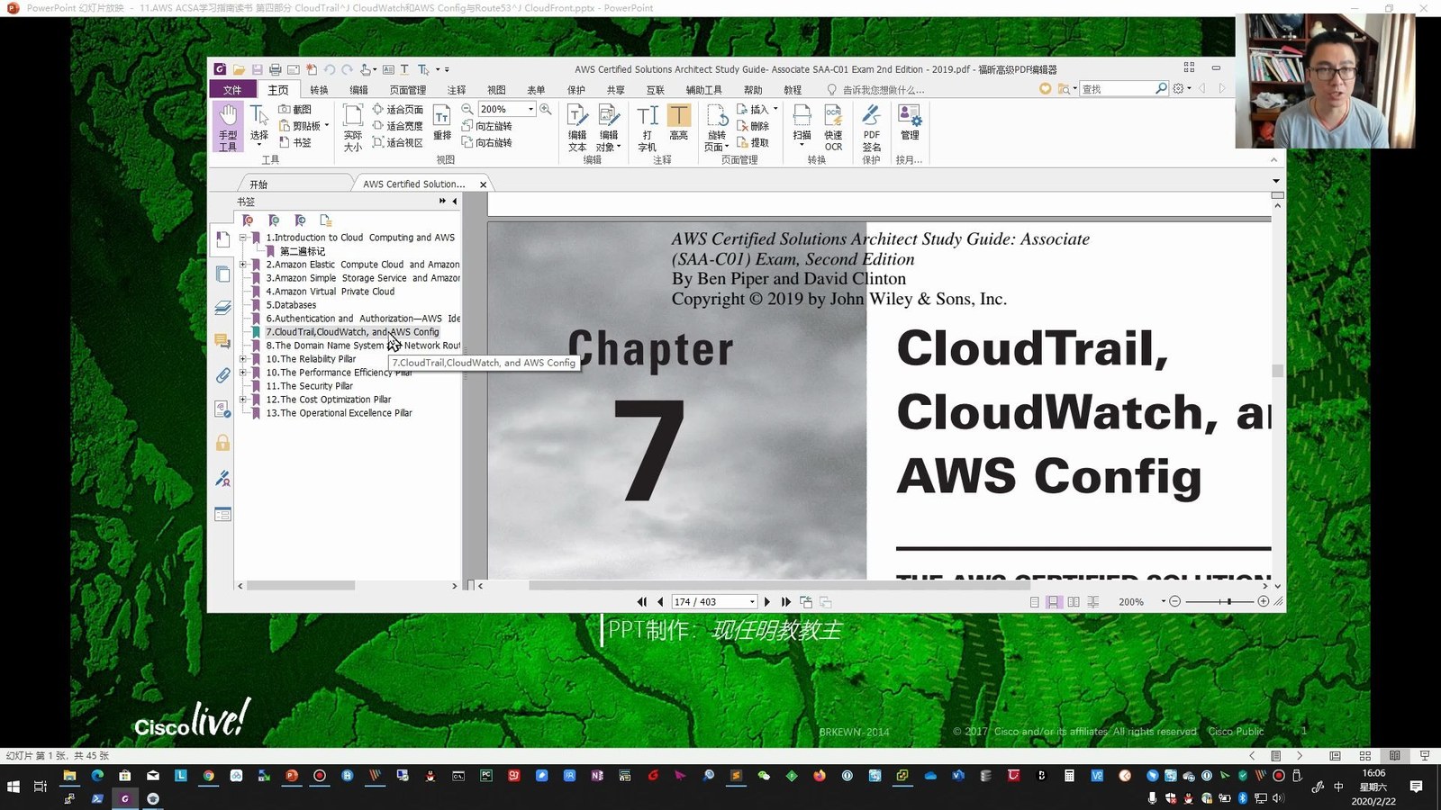Open the Attachments paperclip panel

222,375
